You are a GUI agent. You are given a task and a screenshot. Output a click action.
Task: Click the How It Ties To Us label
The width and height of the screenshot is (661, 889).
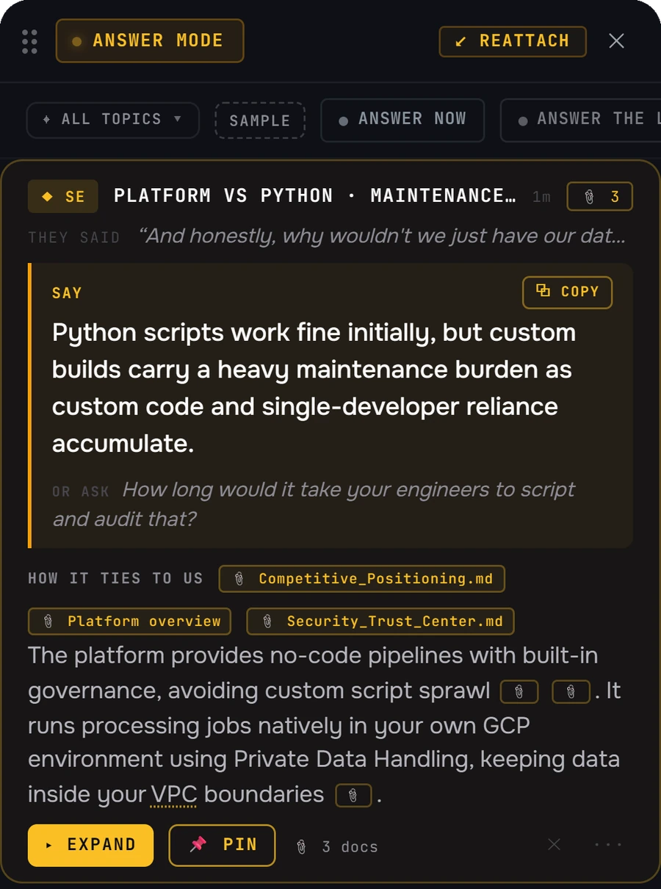pyautogui.click(x=115, y=578)
